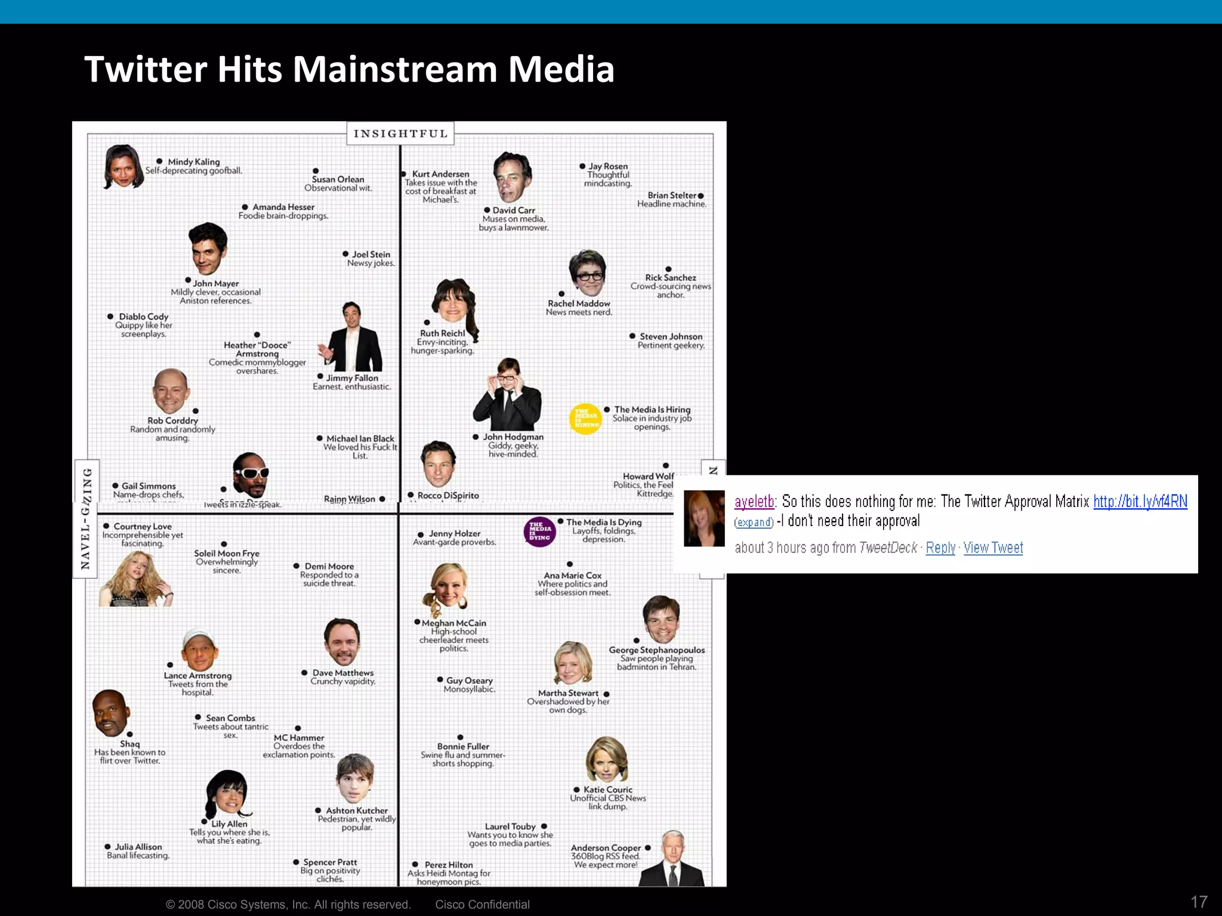Click the ayeletb tweet avatar photo
This screenshot has height=916, width=1222.
[x=704, y=518]
